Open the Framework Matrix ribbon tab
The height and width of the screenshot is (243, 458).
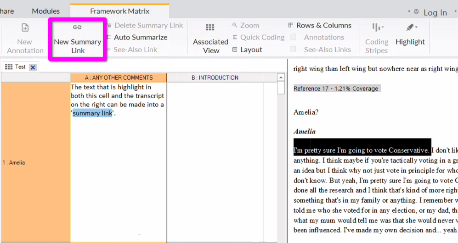119,11
